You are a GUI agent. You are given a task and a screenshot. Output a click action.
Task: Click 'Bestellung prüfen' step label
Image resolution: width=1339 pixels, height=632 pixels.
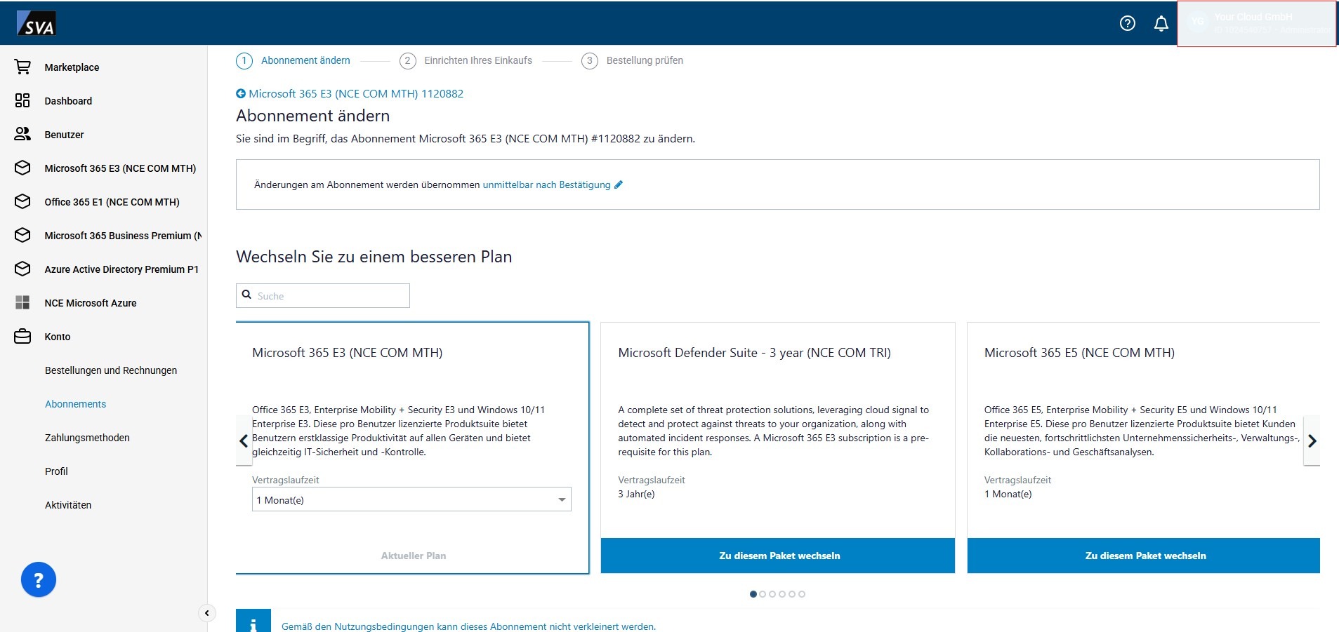tap(645, 60)
